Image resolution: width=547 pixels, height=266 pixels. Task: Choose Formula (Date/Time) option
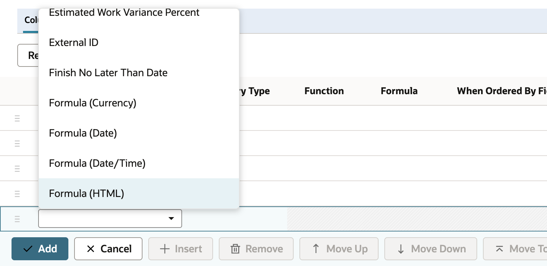pyautogui.click(x=139, y=163)
